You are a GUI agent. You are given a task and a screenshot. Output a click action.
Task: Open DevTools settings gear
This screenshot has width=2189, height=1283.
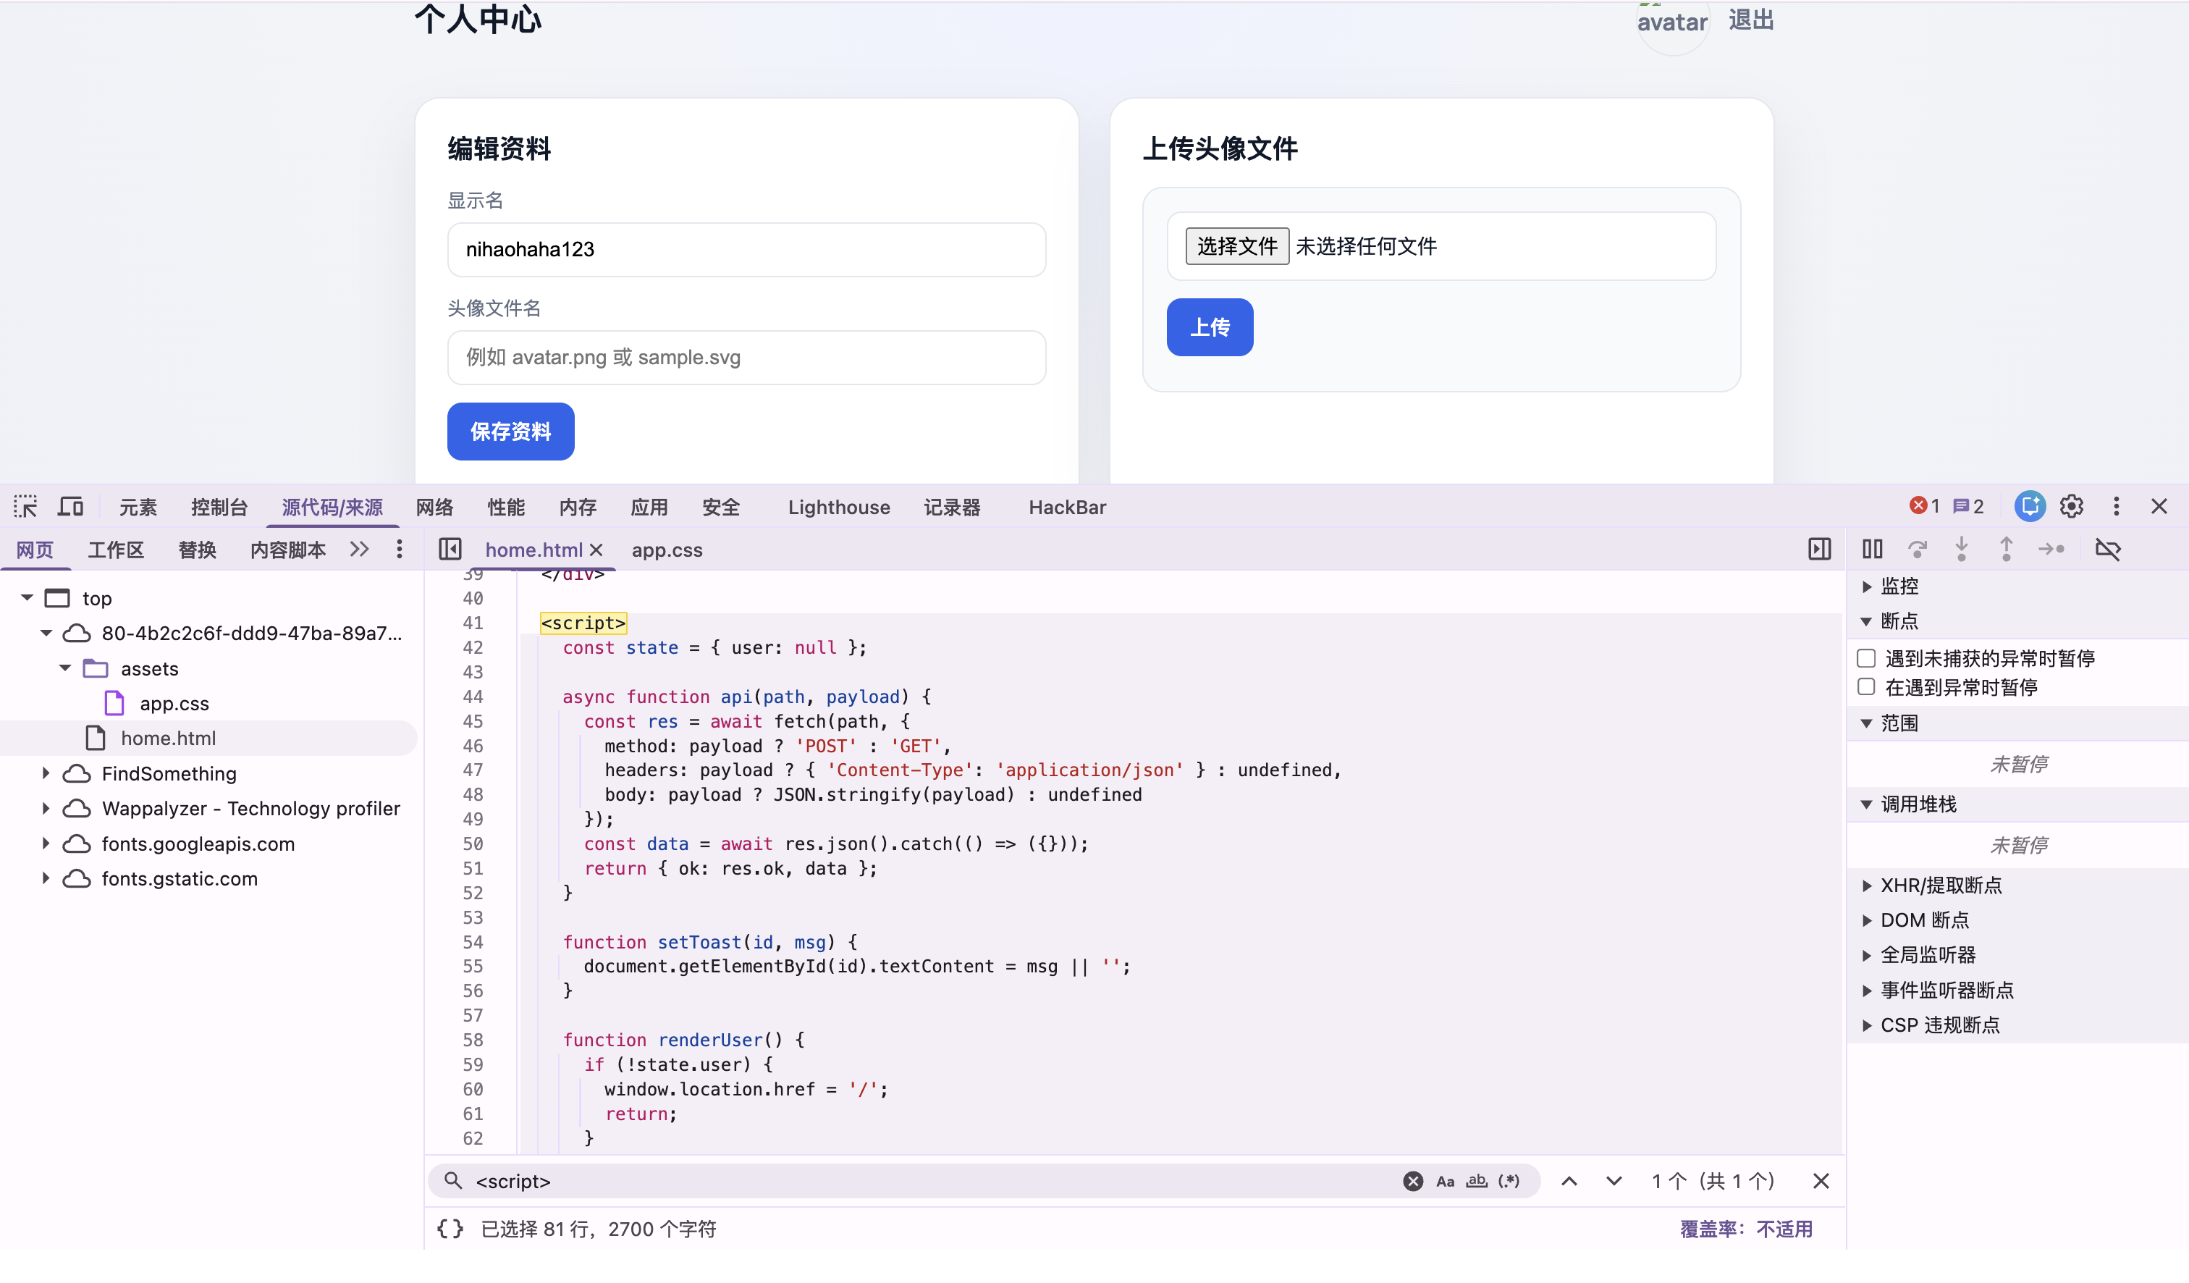click(x=2072, y=505)
